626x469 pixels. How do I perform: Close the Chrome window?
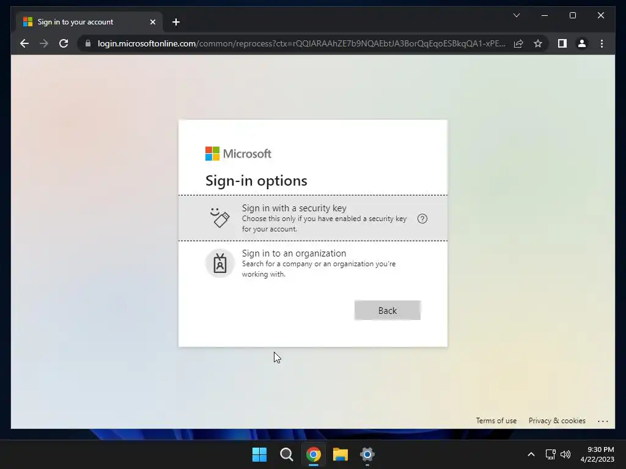point(600,15)
